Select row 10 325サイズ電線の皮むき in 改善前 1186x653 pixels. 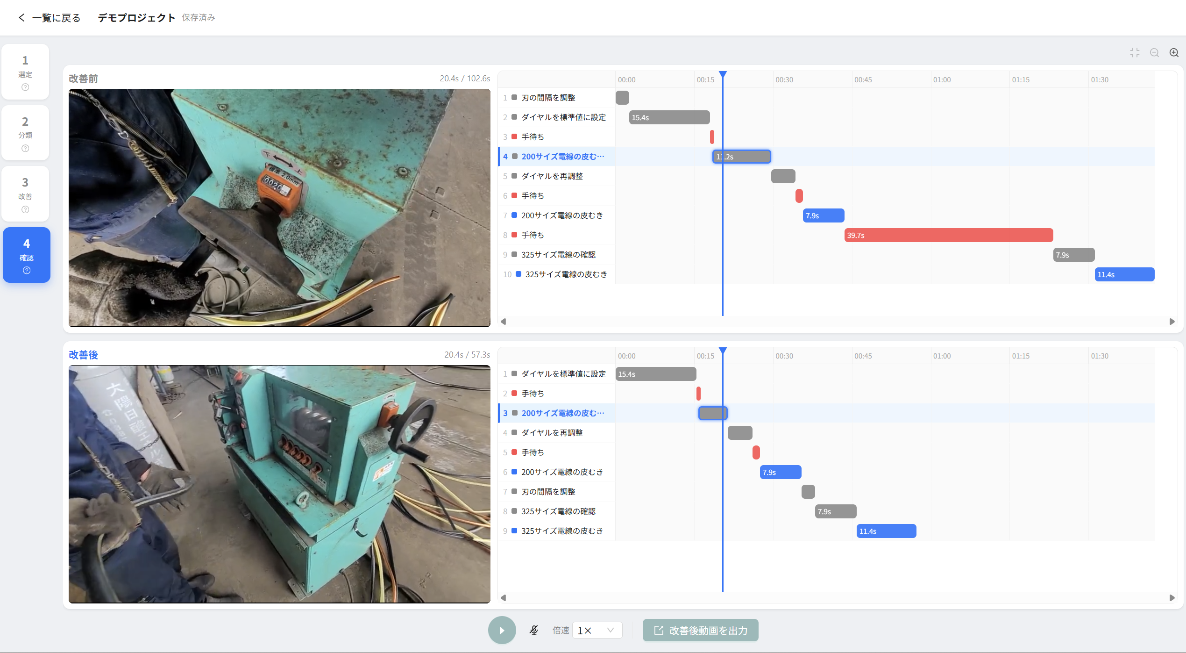(557, 274)
